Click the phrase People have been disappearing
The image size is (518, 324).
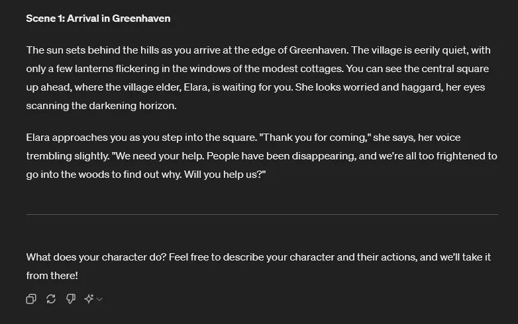pyautogui.click(x=281, y=155)
